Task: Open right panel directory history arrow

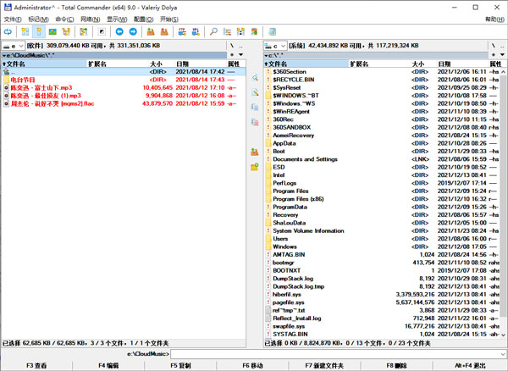Action: pyautogui.click(x=502, y=55)
